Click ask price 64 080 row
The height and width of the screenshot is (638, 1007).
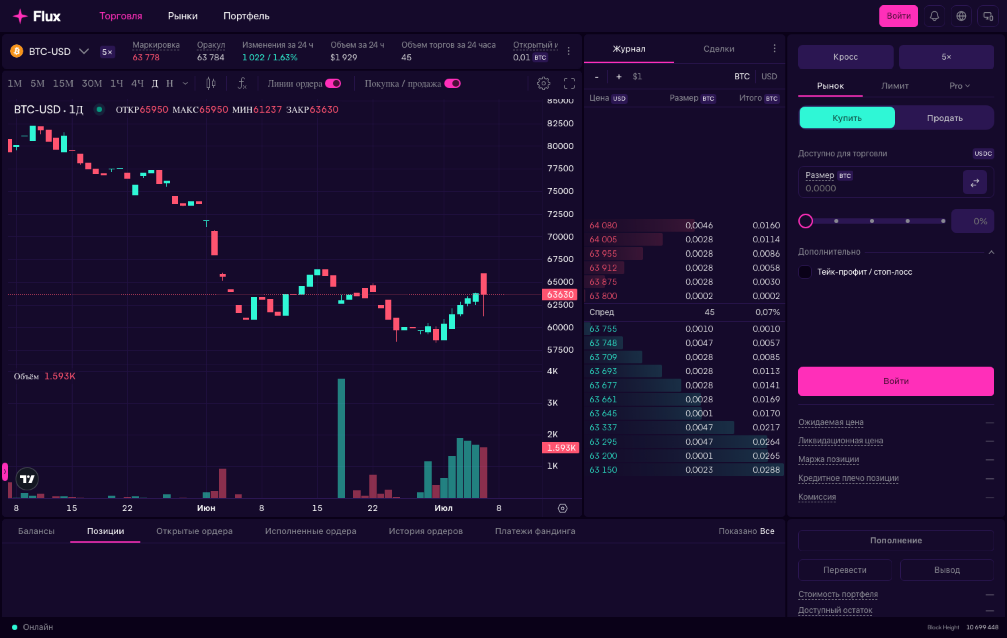click(x=684, y=226)
